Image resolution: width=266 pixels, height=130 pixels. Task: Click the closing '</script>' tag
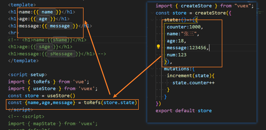coord(20,110)
